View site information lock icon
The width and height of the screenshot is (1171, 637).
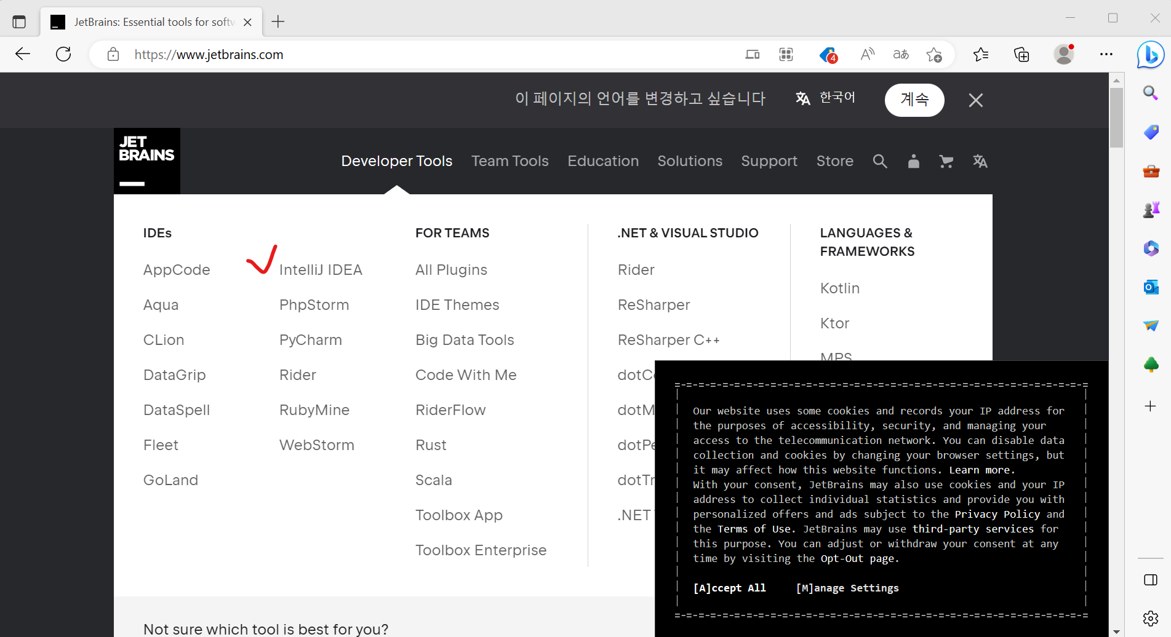pos(113,54)
